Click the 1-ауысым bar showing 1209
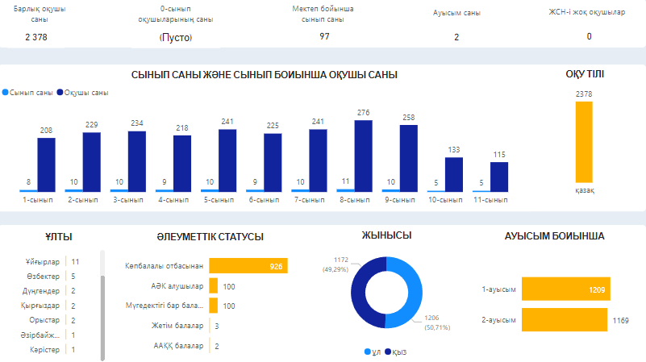 (565, 289)
